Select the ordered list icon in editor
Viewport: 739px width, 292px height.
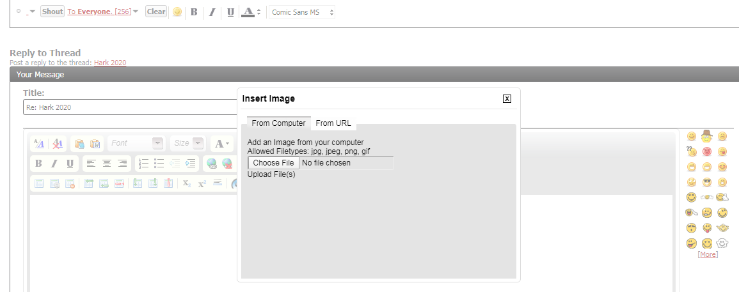point(144,164)
